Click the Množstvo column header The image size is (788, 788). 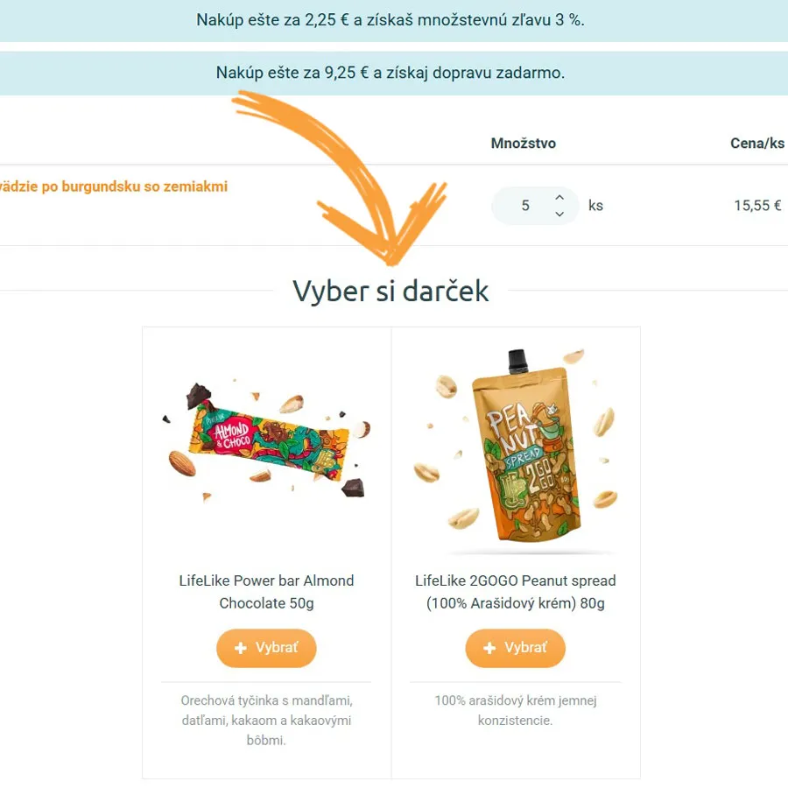[x=524, y=144]
